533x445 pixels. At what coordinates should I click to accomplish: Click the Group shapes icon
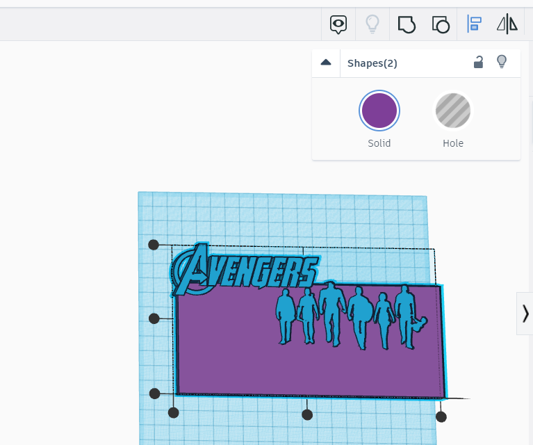[407, 24]
